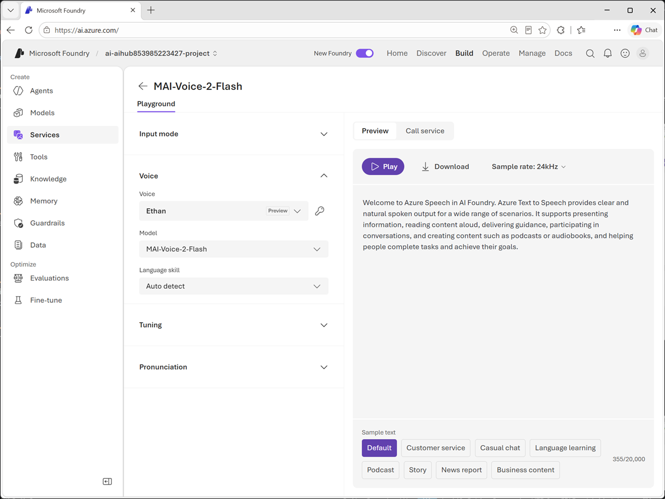Open Evaluations in the sidebar
Viewport: 665px width, 499px height.
tap(63, 278)
